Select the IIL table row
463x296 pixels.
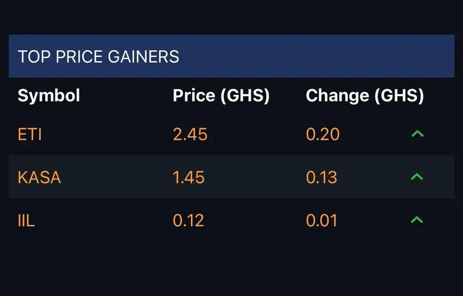[x=231, y=220]
